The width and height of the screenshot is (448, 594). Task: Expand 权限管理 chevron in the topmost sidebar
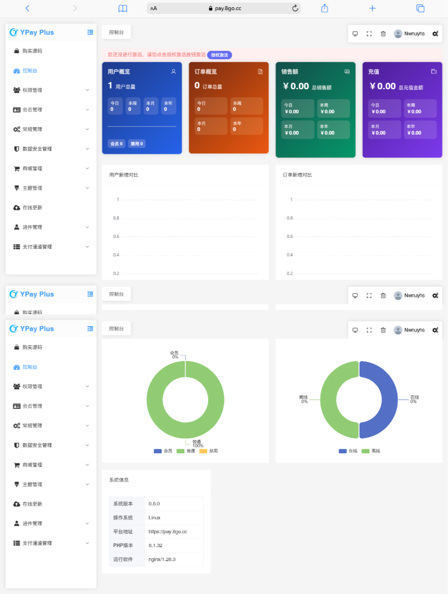coord(87,90)
